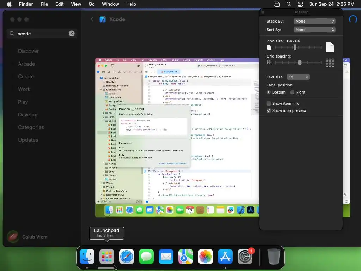This screenshot has width=361, height=271.
Task: Clear the xcode search text
Action: pos(72,34)
